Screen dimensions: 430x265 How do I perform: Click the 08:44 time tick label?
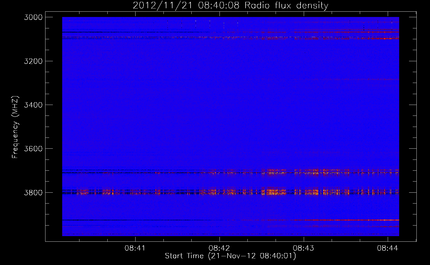point(388,248)
